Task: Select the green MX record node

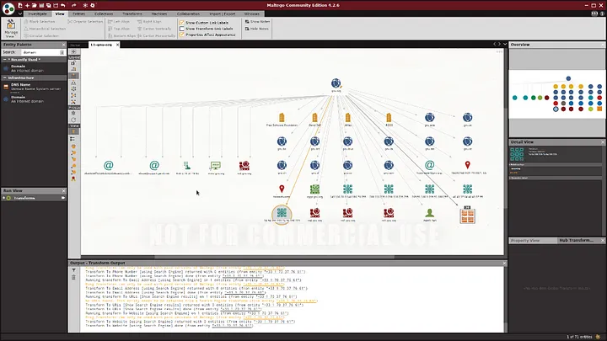Action: pos(314,189)
